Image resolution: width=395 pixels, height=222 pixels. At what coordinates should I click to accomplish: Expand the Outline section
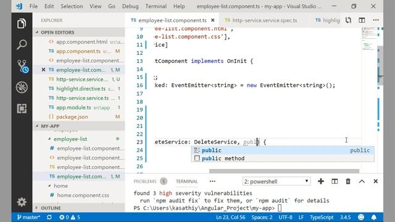[79, 208]
